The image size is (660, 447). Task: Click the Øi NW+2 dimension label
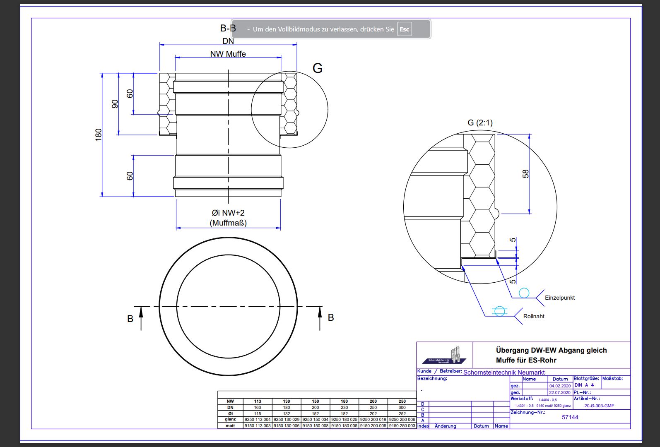point(228,213)
